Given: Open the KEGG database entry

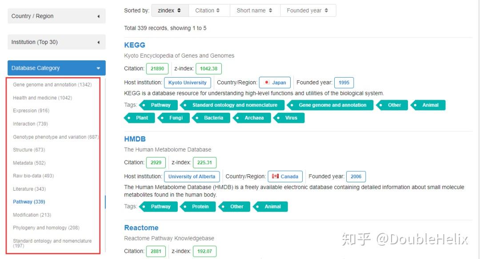Looking at the screenshot, I should coord(135,45).
